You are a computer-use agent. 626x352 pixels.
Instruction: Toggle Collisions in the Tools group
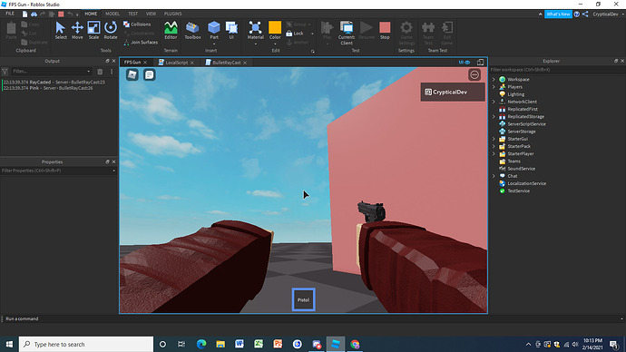[137, 24]
